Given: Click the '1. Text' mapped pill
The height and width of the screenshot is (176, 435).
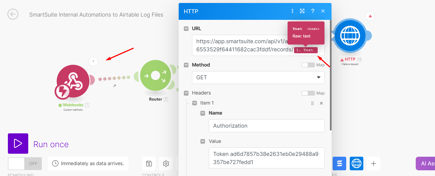Looking at the screenshot, I should point(306,50).
